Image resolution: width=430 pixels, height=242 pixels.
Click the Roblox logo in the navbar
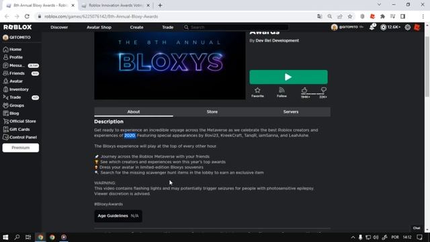(x=17, y=27)
